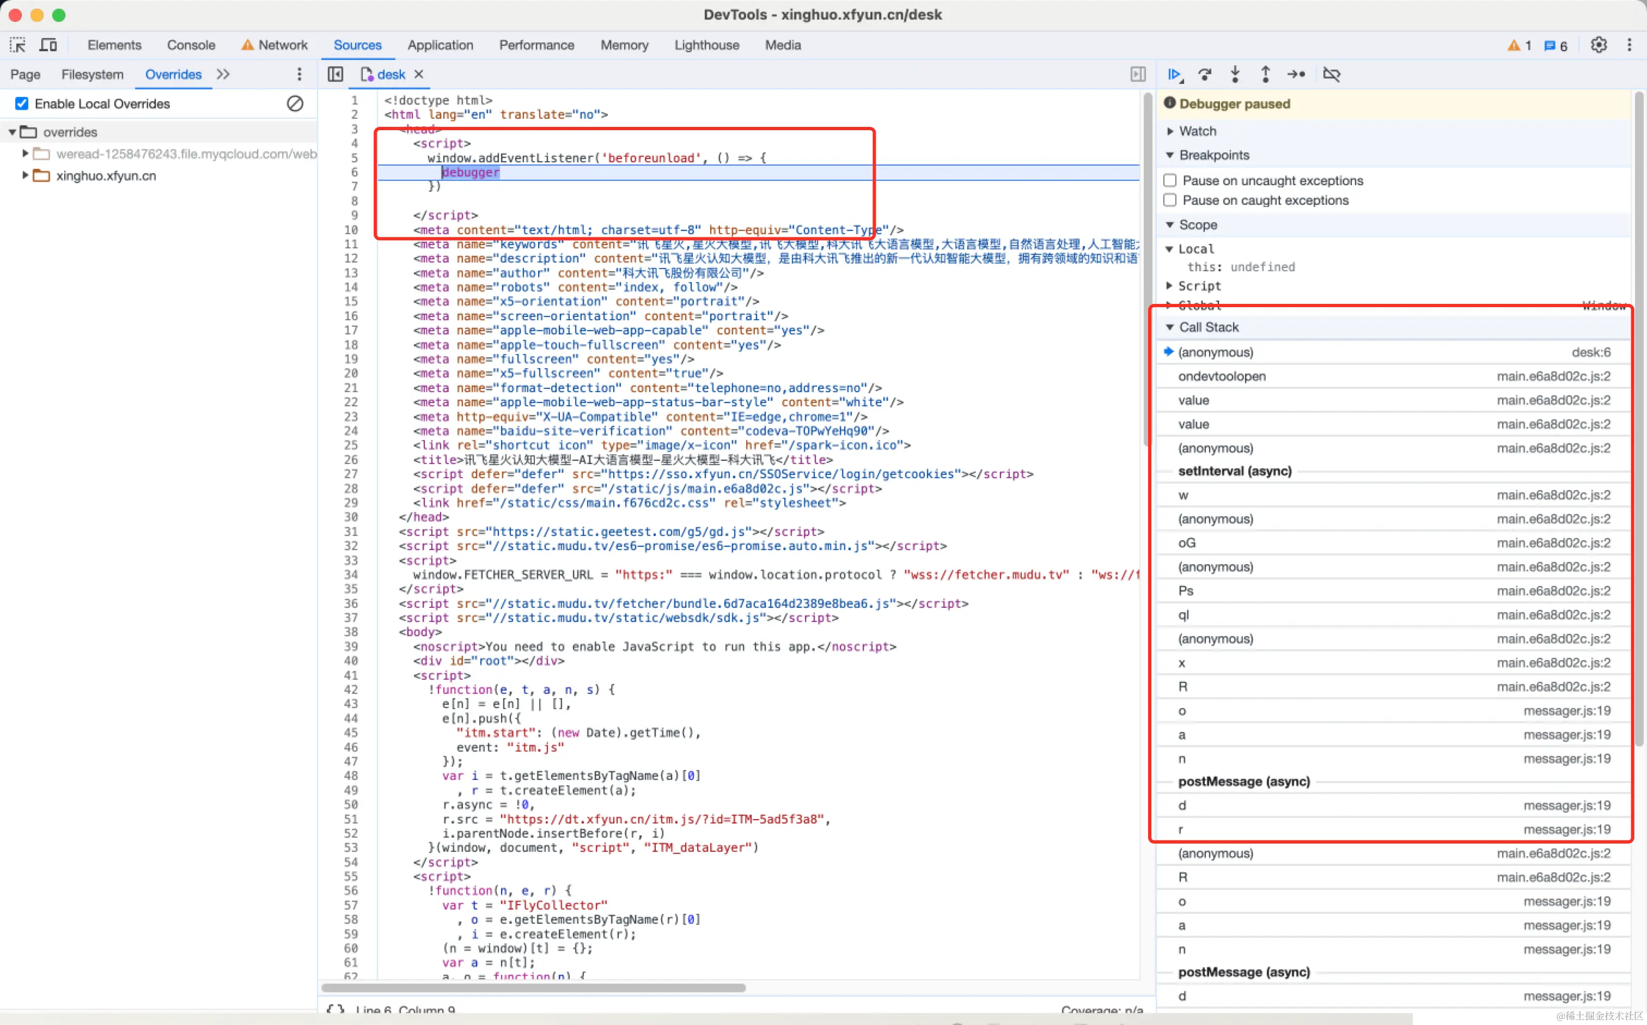The width and height of the screenshot is (1647, 1025).
Task: Click the horizontal scrollbar of code editor
Action: [533, 988]
